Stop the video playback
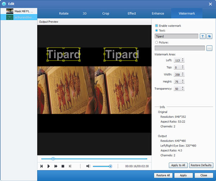 pos(63,166)
